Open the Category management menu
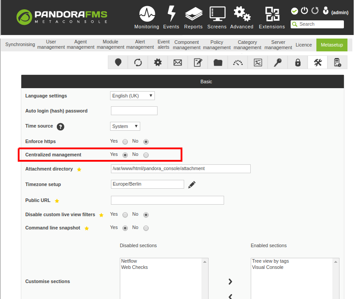The height and width of the screenshot is (299, 355). (x=247, y=45)
